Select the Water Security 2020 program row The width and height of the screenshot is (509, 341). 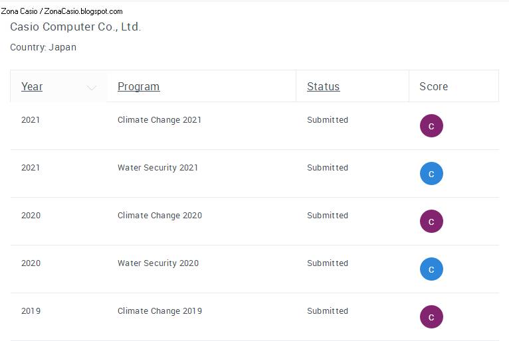click(x=157, y=263)
